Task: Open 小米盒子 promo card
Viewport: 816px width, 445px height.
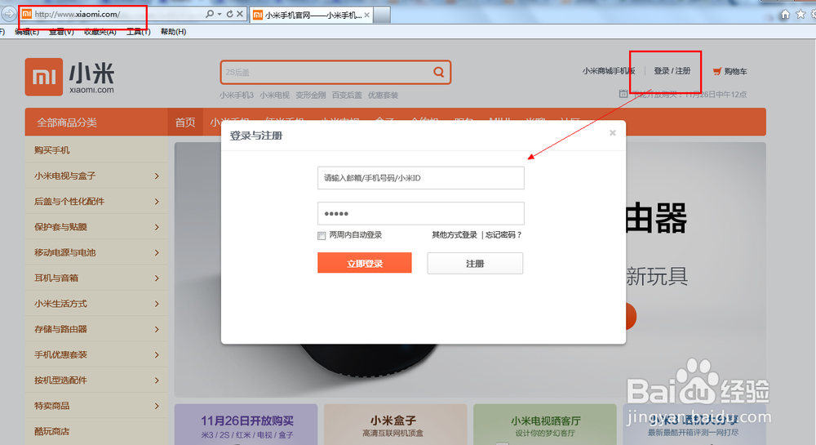Action: [x=396, y=425]
